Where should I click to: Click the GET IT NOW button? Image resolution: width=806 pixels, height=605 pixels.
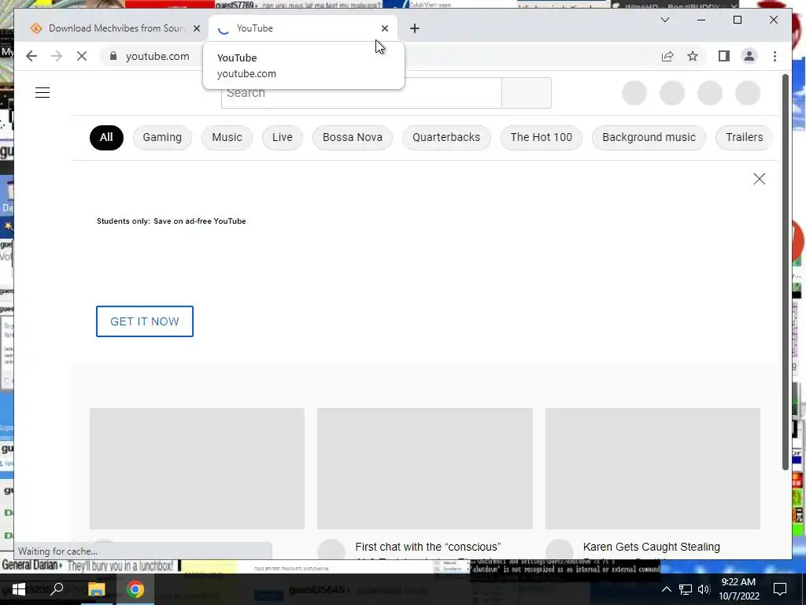click(x=145, y=321)
